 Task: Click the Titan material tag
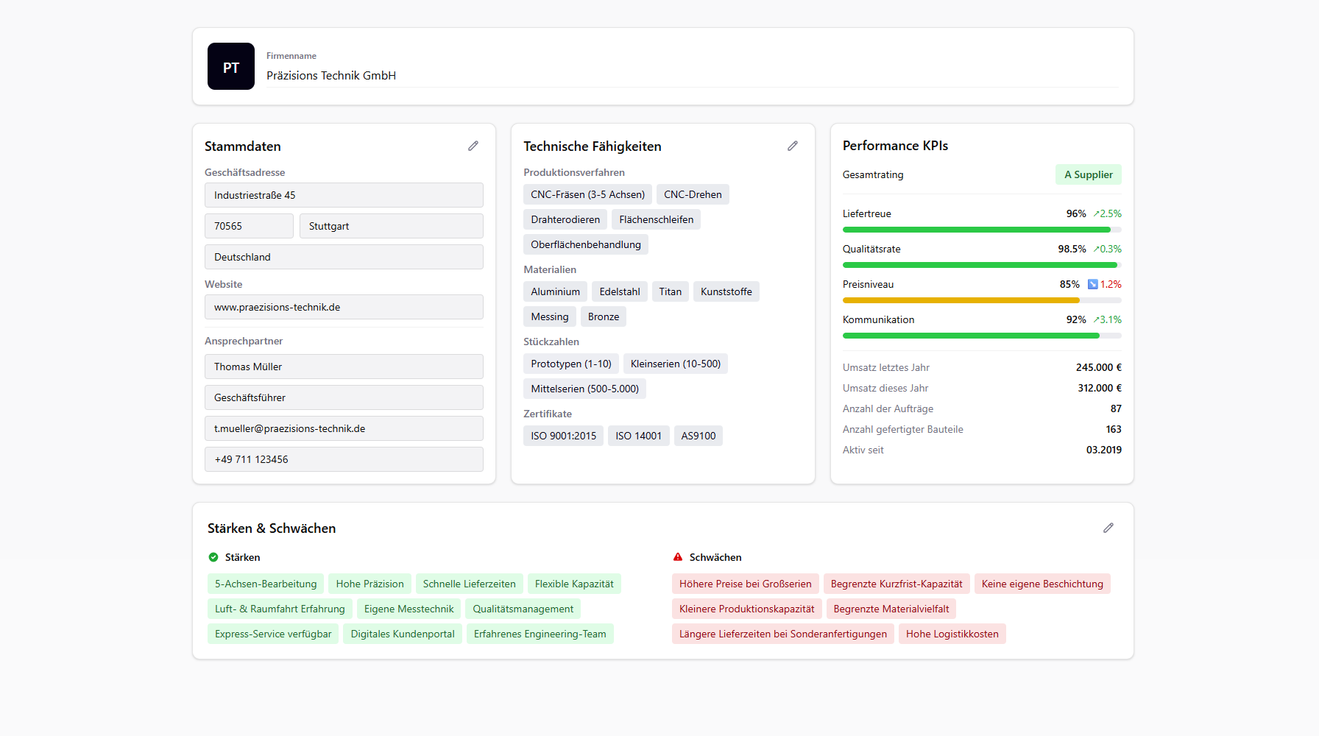670,291
